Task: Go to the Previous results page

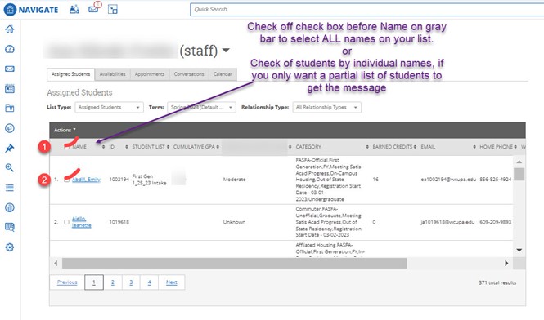Action: (x=67, y=282)
